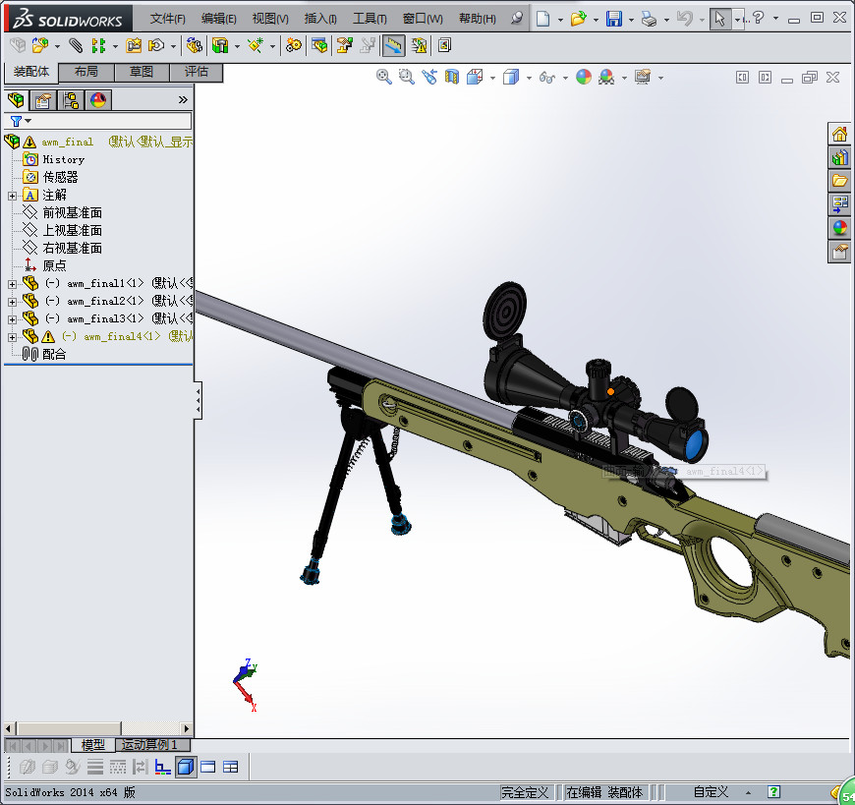Toggle the Exploded View tool

point(343,44)
